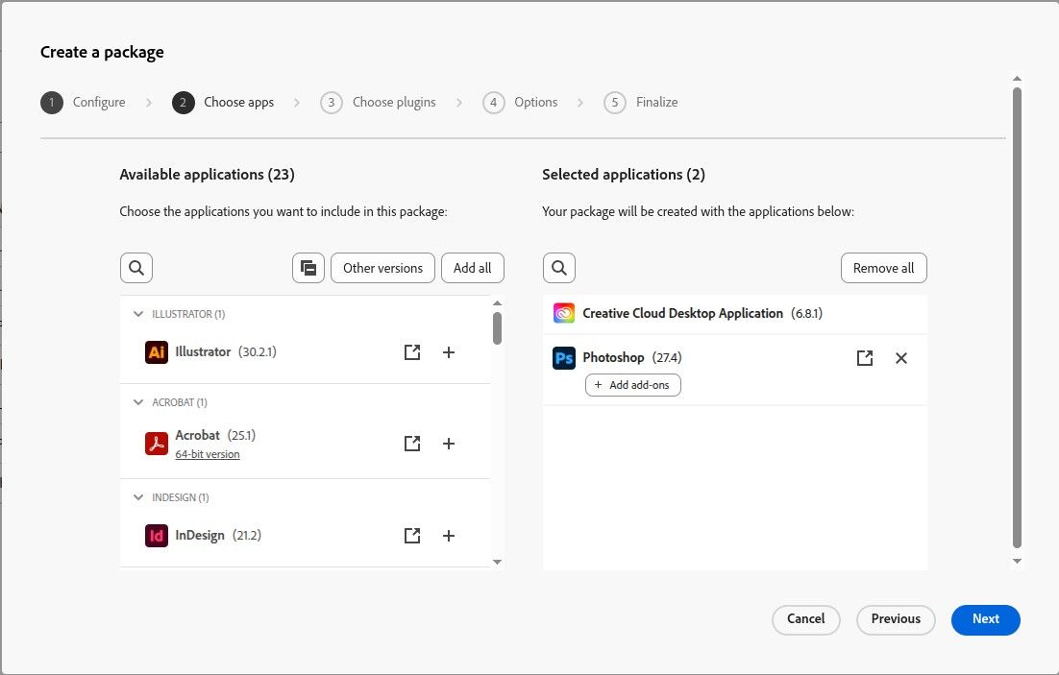The image size is (1059, 675).
Task: Remove Photoshop from selected applications
Action: [900, 358]
